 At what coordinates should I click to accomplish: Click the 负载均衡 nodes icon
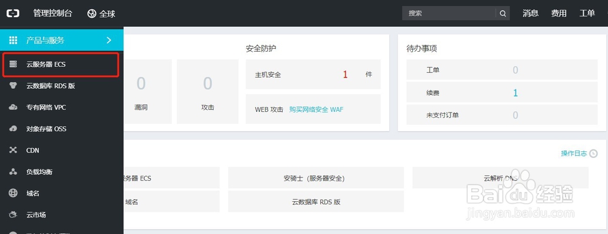point(13,171)
